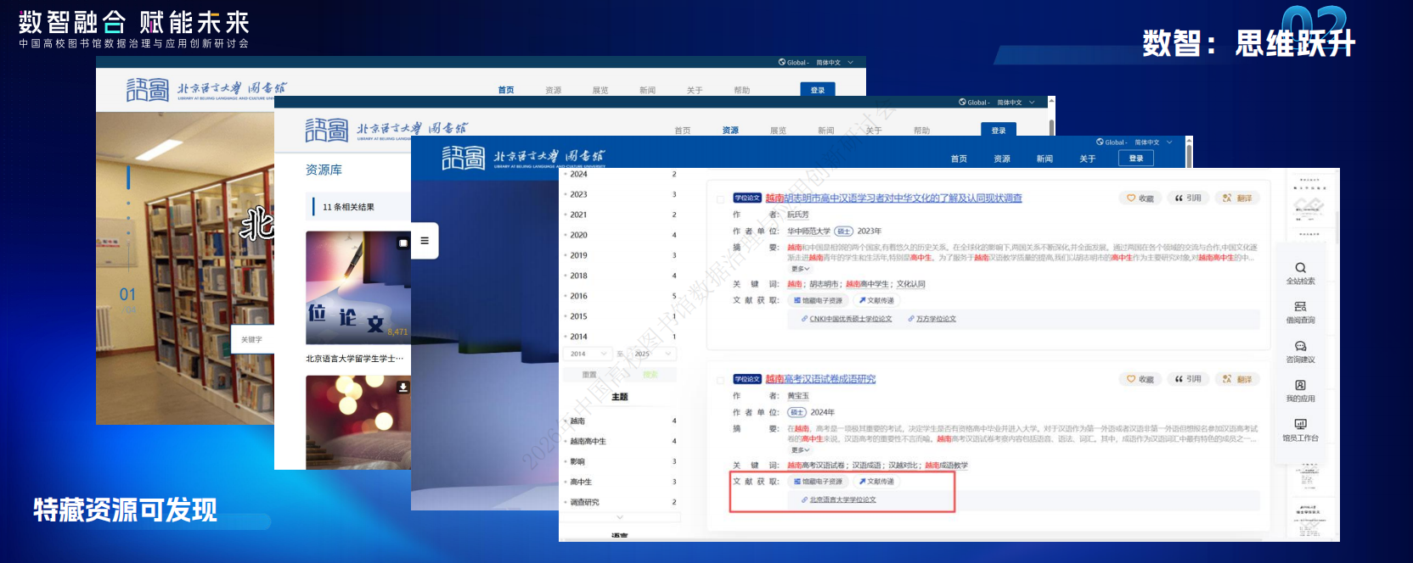This screenshot has height=563, width=1413.
Task: Open 展览 in the middle window nav
Action: 778,131
